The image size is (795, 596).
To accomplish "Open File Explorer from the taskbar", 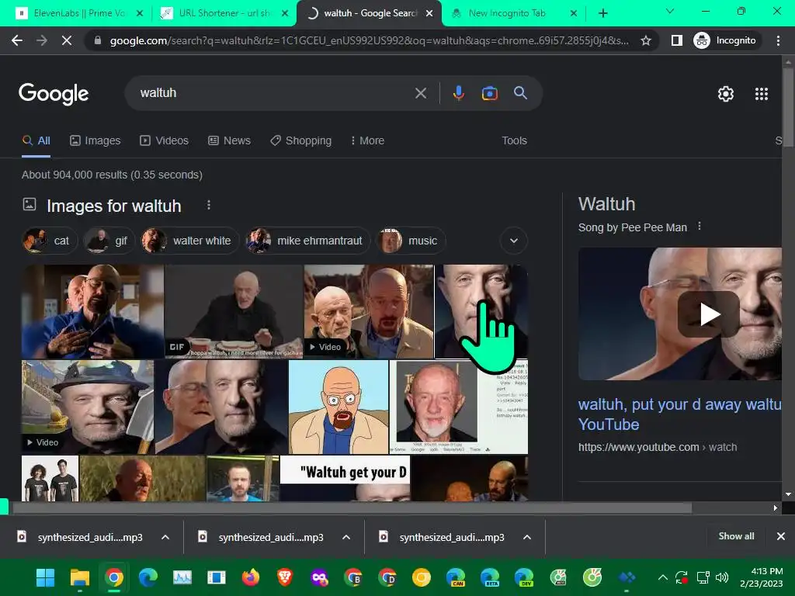I will point(80,577).
